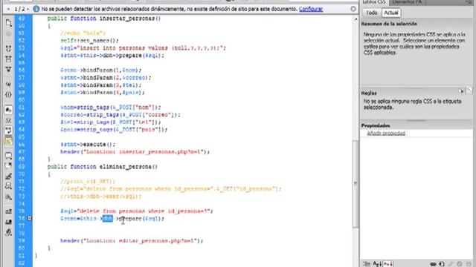Collapse code fold marker on line 76

[x=30, y=218]
